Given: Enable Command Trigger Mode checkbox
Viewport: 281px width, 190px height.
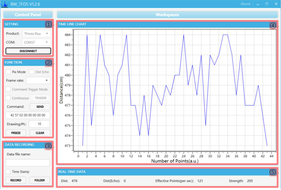Looking at the screenshot, I should click(x=8, y=89).
